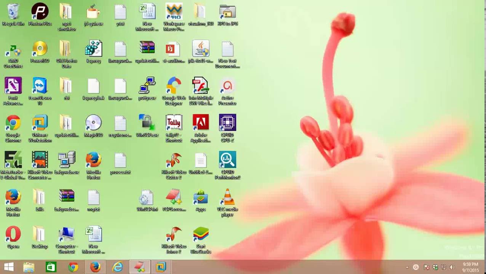This screenshot has height=274, width=486.
Task: Select the TCPServer shortcut
Action: (x=174, y=197)
